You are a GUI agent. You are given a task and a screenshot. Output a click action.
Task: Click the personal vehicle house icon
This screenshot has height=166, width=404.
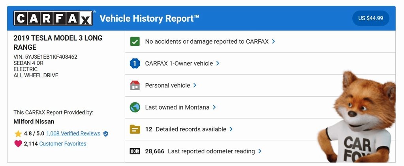(135, 85)
